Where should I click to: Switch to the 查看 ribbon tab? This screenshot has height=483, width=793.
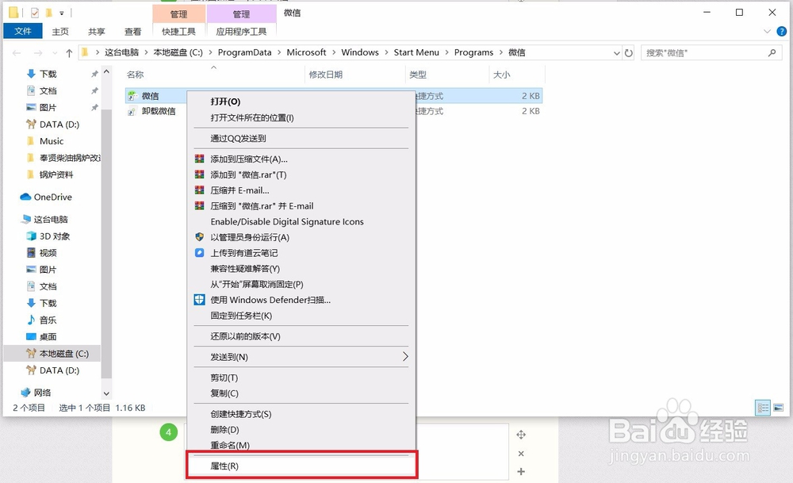coord(133,32)
